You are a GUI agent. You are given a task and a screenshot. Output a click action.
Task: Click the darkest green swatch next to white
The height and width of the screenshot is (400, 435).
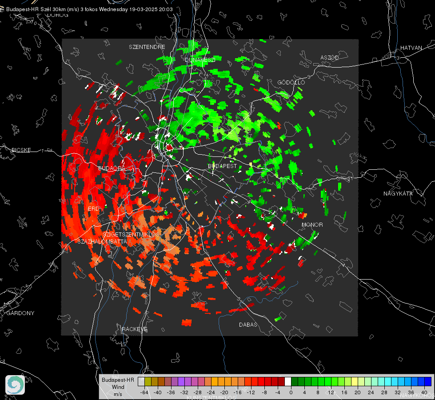tap(295, 382)
